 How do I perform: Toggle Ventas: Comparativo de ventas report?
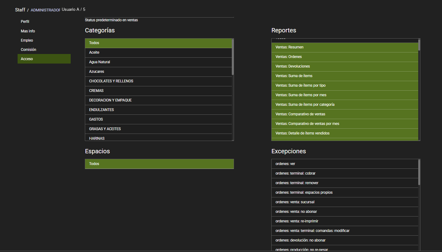(345, 114)
